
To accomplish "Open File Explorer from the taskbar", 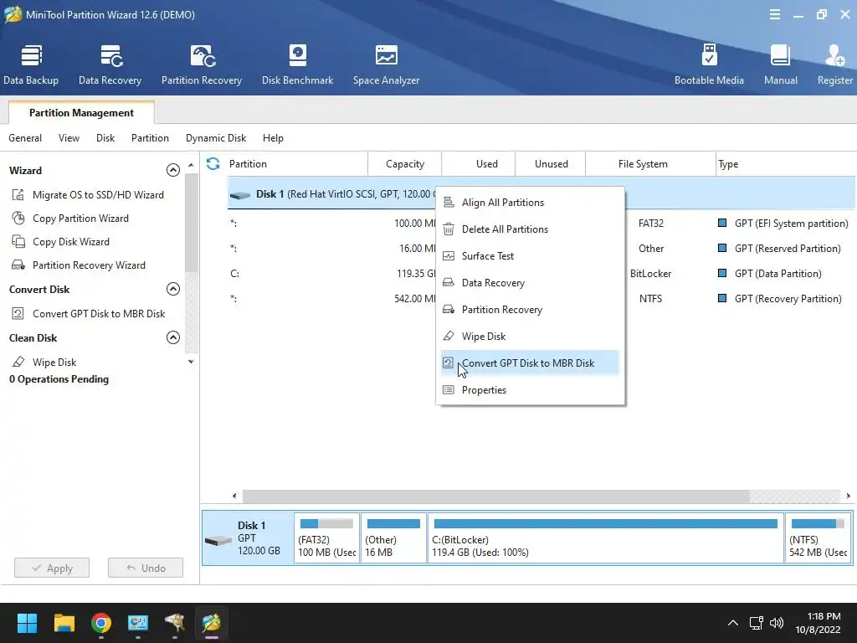I will click(x=64, y=623).
